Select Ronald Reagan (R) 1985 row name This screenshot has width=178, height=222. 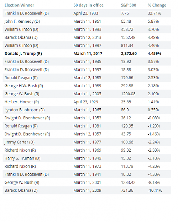coord(21,78)
